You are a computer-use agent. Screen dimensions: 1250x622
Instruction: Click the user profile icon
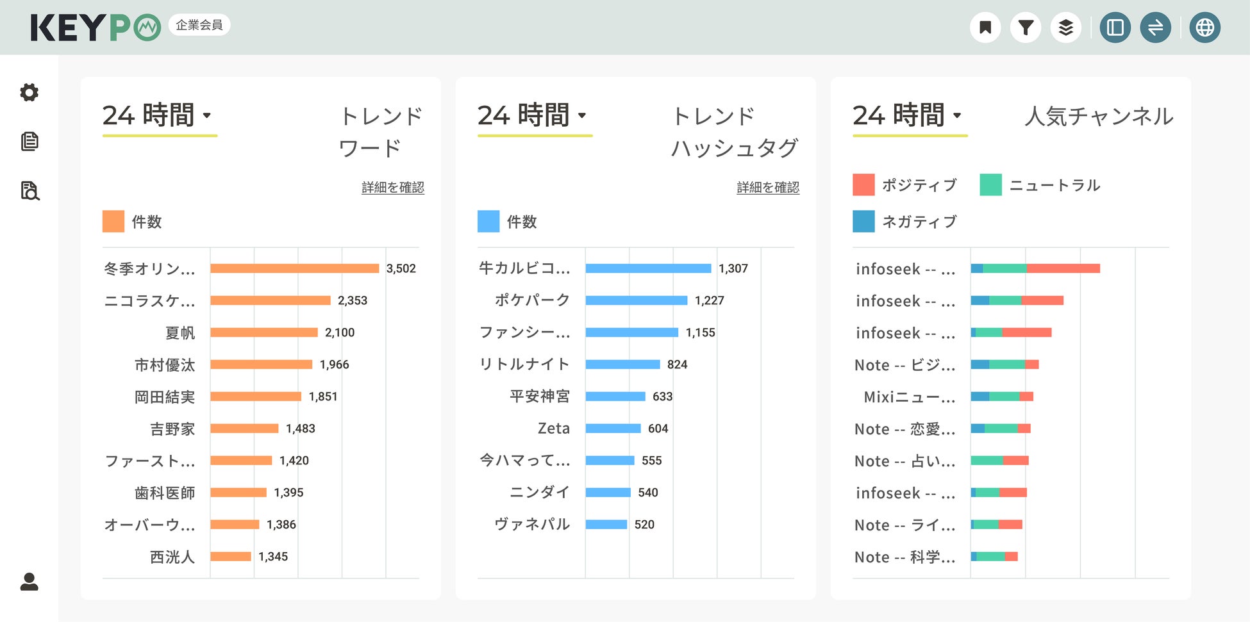pyautogui.click(x=29, y=582)
